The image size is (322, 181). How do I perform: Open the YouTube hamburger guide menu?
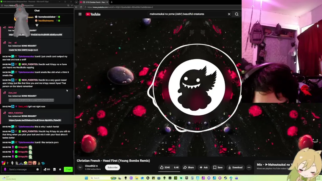(x=80, y=14)
